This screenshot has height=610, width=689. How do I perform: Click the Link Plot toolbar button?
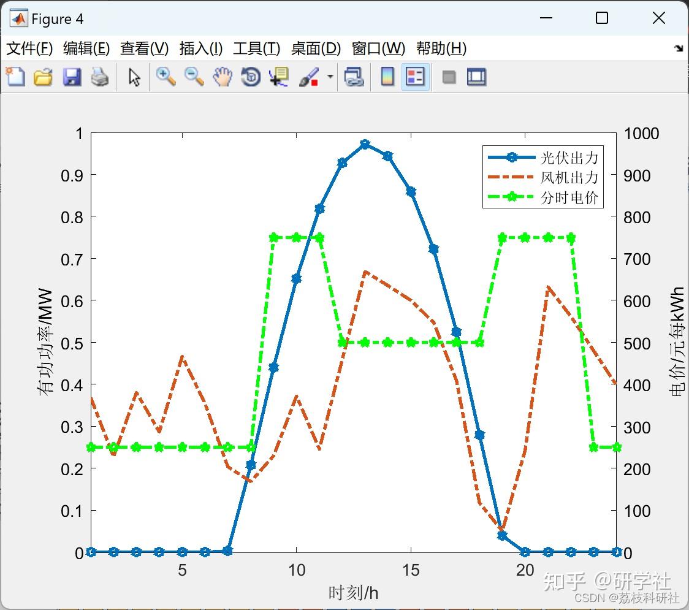(x=354, y=77)
